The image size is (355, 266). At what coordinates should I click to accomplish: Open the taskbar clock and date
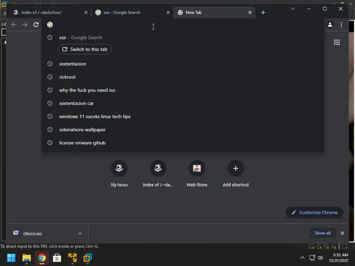(x=339, y=258)
